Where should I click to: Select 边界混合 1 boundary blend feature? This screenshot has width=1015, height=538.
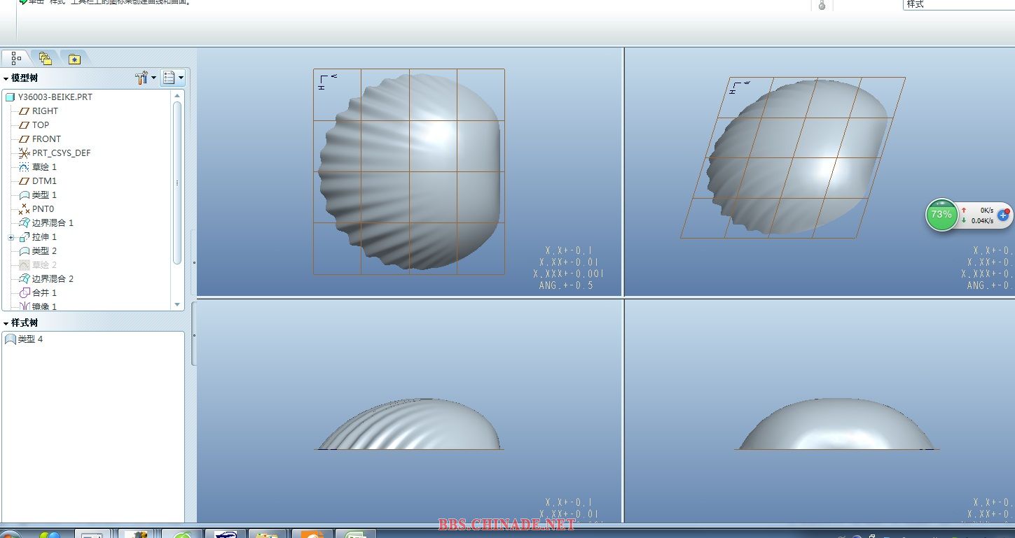pos(53,223)
